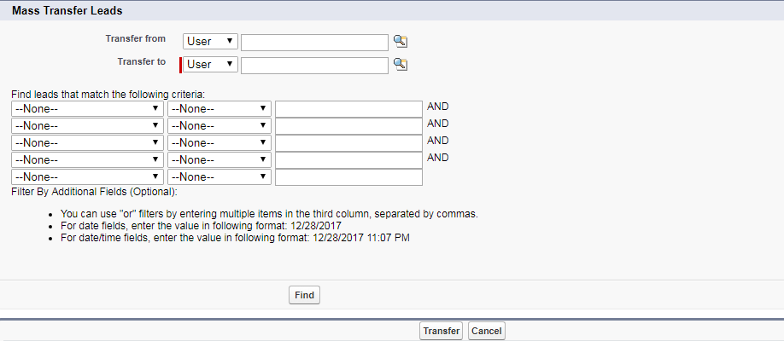
Task: Select the third row value field
Action: click(348, 142)
